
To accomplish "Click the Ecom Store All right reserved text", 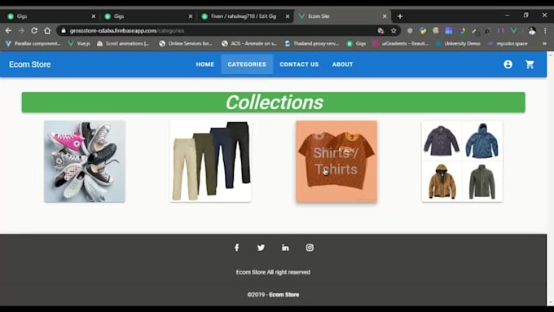I will pyautogui.click(x=273, y=272).
